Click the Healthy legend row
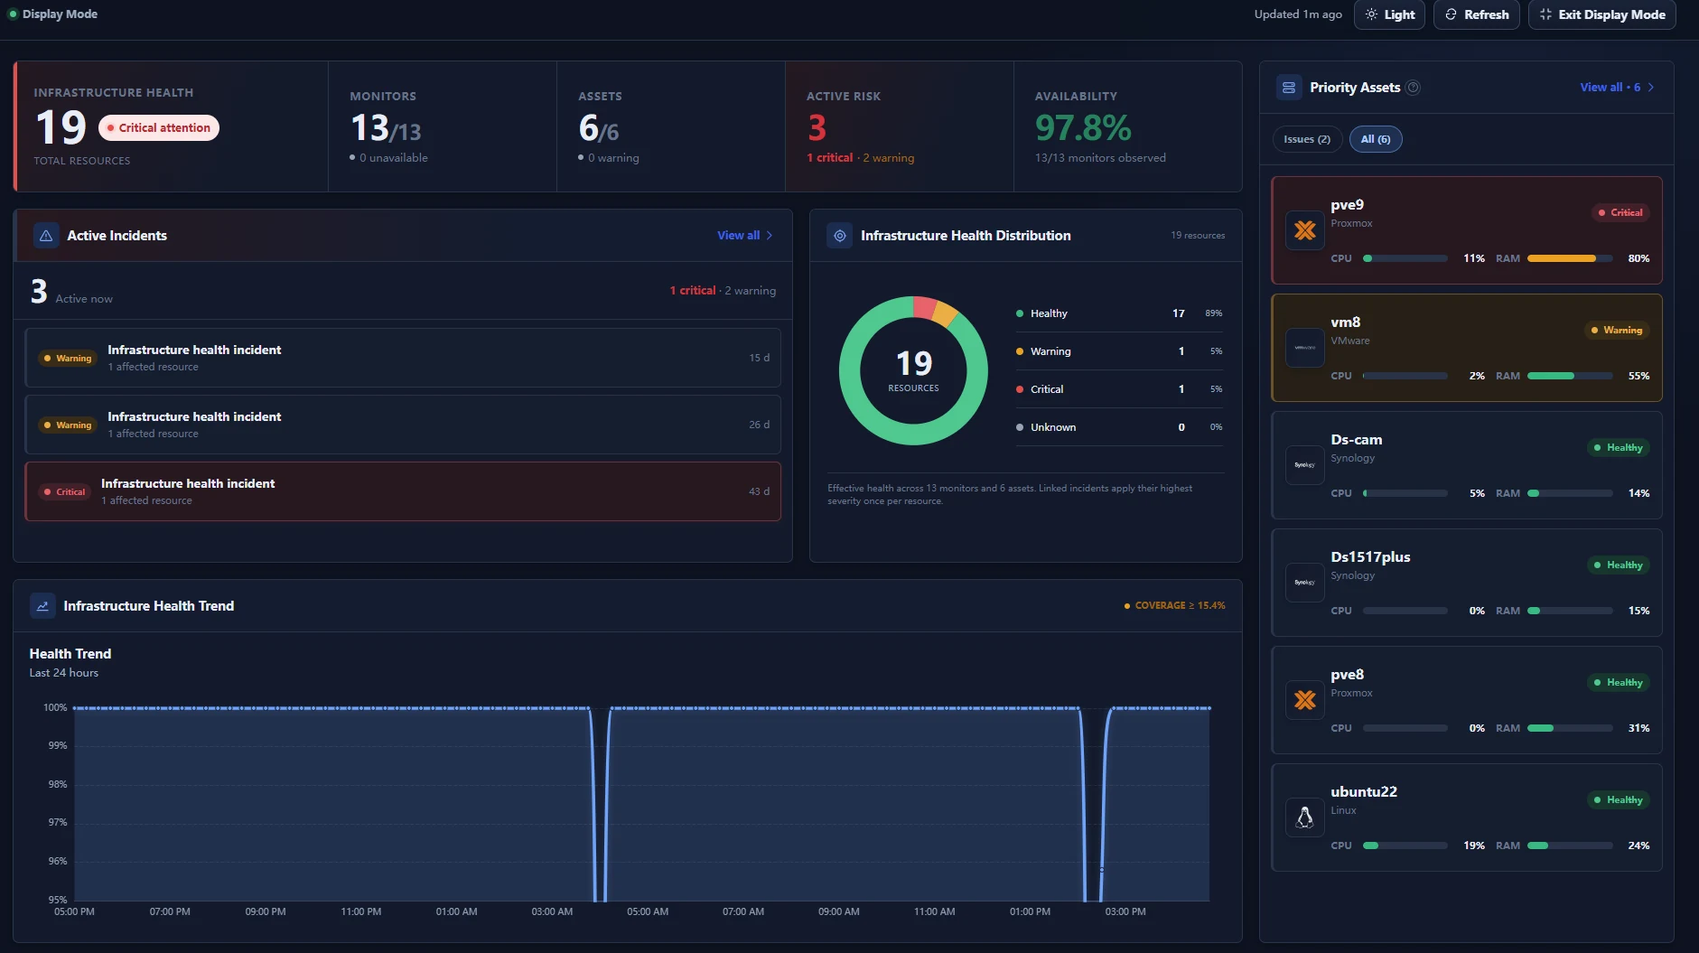The height and width of the screenshot is (953, 1699). (x=1119, y=313)
